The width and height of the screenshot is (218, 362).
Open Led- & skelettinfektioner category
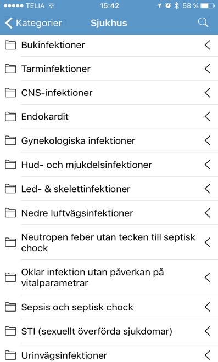pyautogui.click(x=109, y=189)
